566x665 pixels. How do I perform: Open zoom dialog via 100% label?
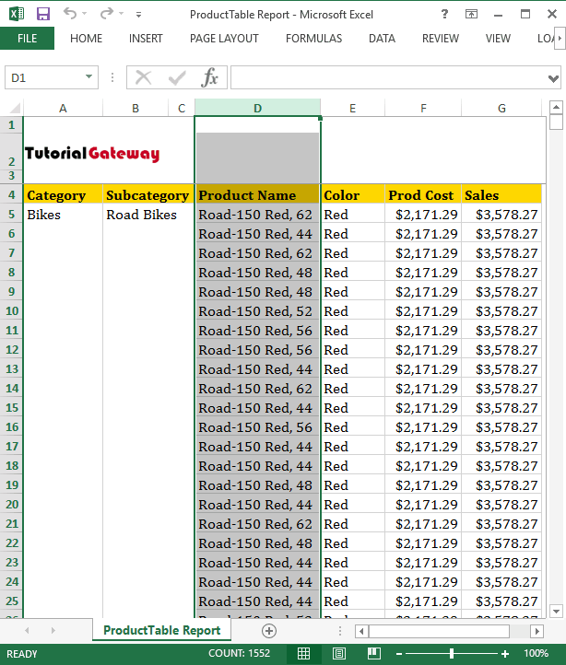tap(536, 653)
